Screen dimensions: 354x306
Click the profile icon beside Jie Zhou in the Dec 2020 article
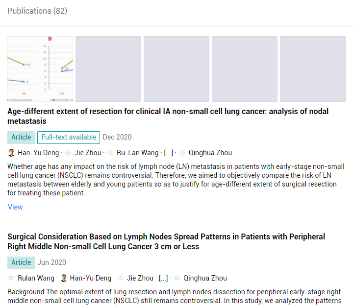69,153
